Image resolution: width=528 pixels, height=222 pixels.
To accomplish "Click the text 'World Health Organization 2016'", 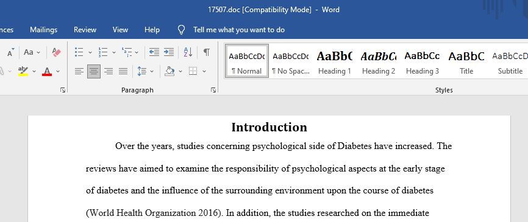I will coord(155,213).
